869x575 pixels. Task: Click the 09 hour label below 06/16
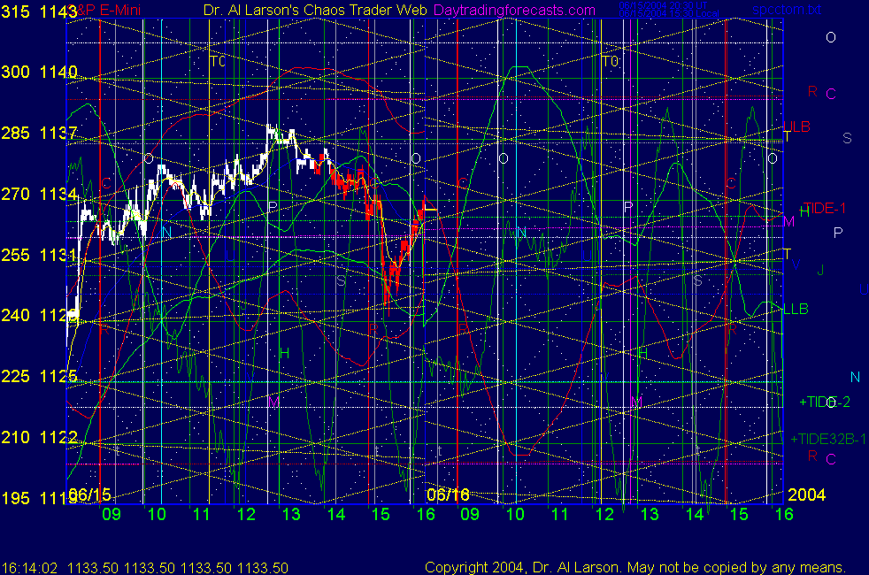pyautogui.click(x=470, y=515)
